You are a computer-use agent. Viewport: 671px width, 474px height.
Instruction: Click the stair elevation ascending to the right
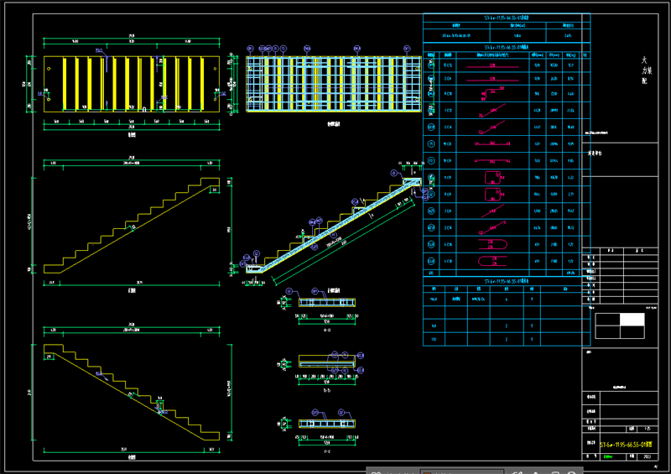coord(132,226)
